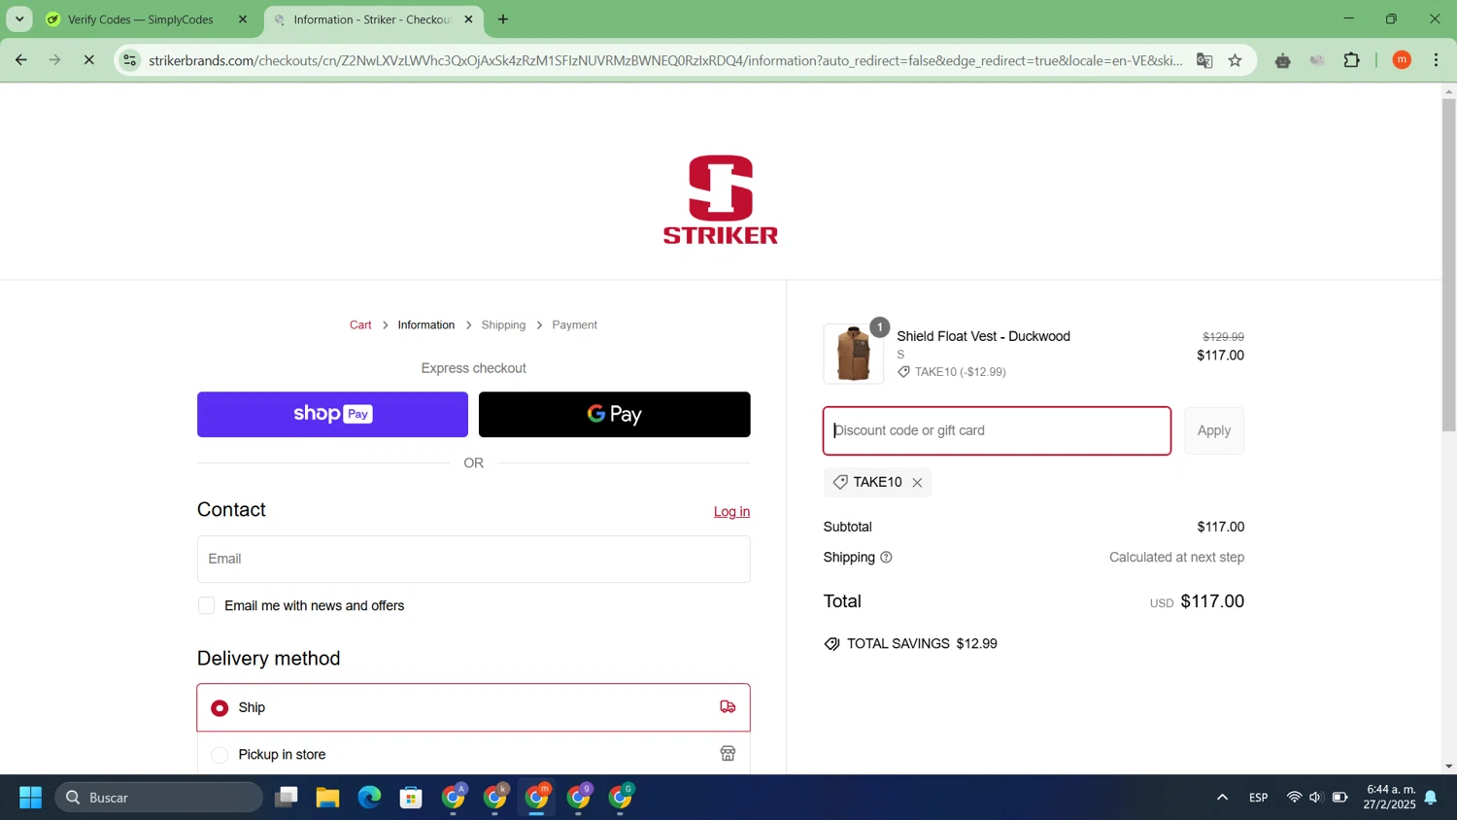Click the Payment breadcrumb step
Viewport: 1457px width, 820px height.
click(574, 325)
